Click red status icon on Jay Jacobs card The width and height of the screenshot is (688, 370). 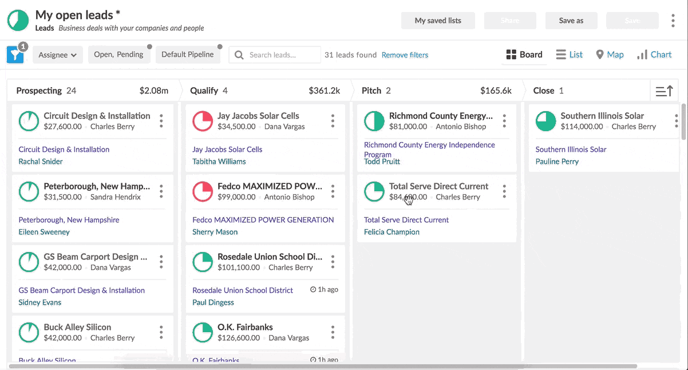click(203, 121)
